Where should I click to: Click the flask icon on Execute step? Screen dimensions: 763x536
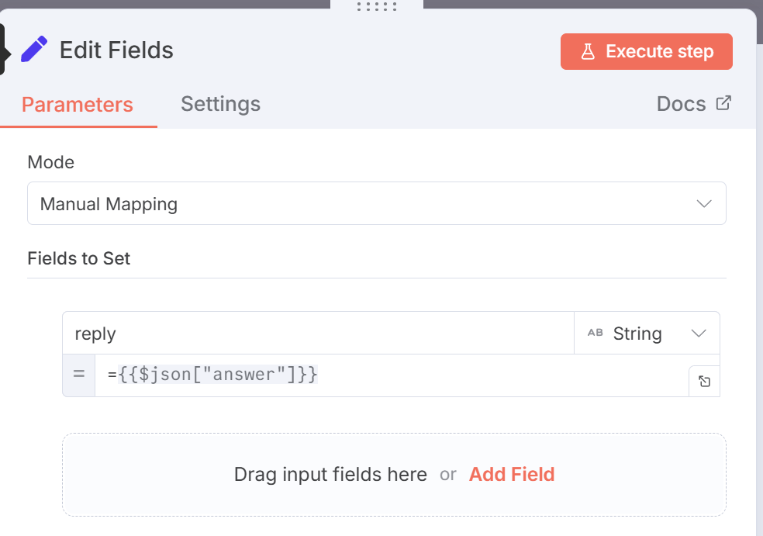tap(588, 52)
